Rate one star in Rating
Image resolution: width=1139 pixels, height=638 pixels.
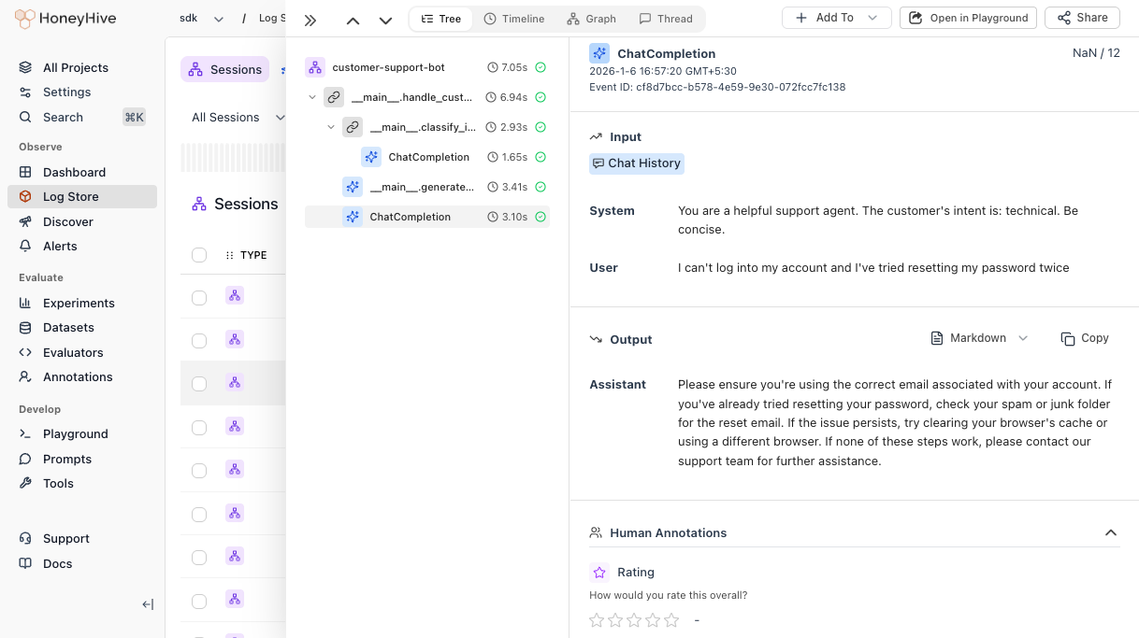point(597,620)
